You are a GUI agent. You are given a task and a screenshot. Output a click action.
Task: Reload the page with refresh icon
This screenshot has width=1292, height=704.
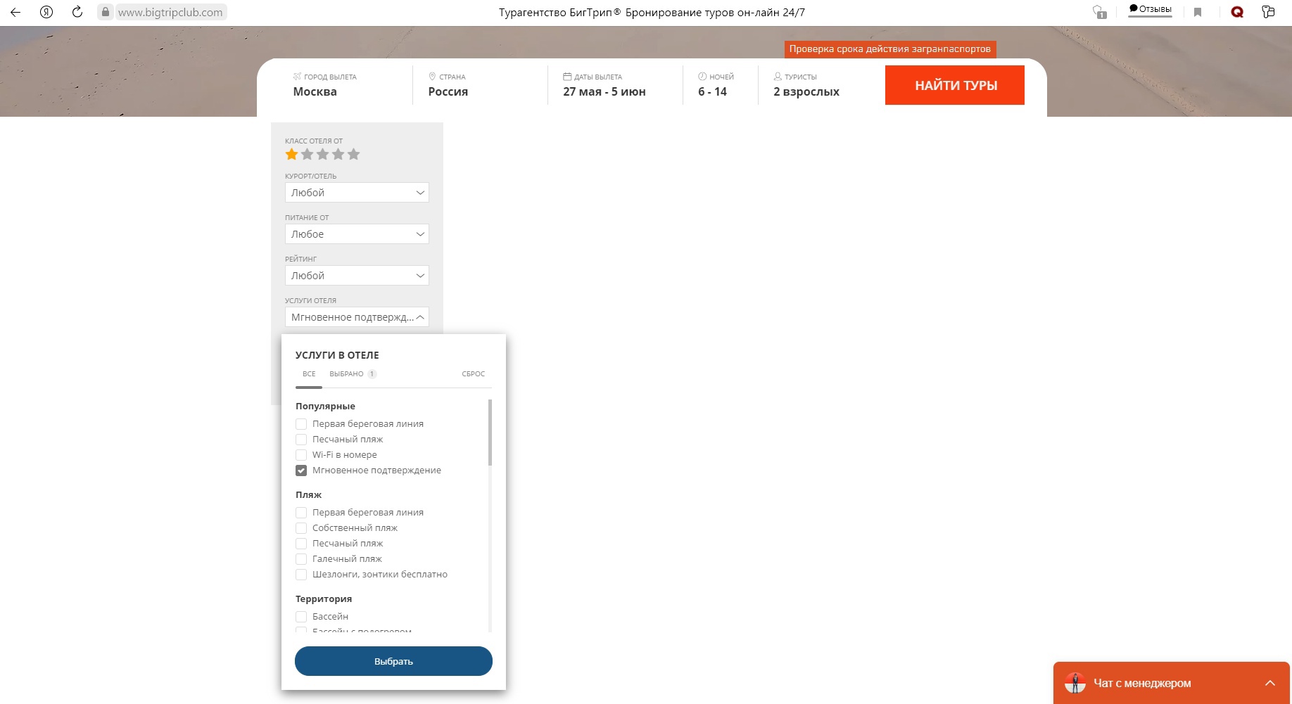pos(77,12)
